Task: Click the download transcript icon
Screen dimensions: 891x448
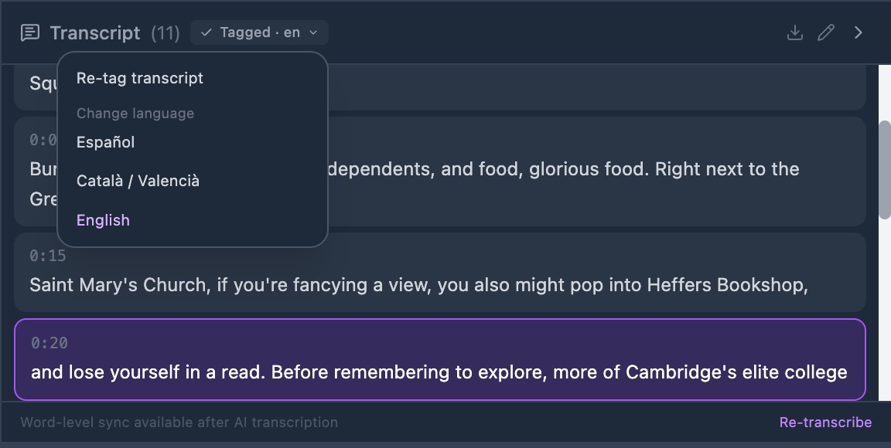Action: point(794,33)
